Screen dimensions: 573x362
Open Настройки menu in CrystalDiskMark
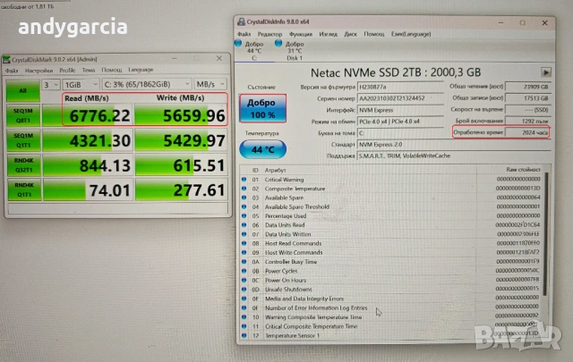[38, 70]
